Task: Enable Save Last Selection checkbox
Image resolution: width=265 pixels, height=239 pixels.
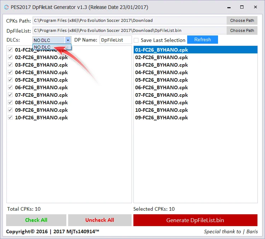Action: [x=136, y=40]
